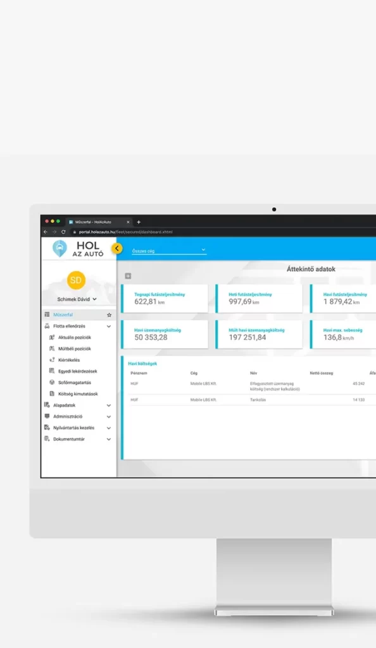Click the Pénznem column header
Viewport: 376px width, 648px height.
[x=139, y=373]
